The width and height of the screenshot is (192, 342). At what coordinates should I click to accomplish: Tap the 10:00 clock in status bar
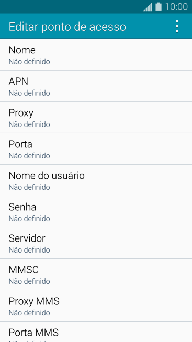click(176, 7)
